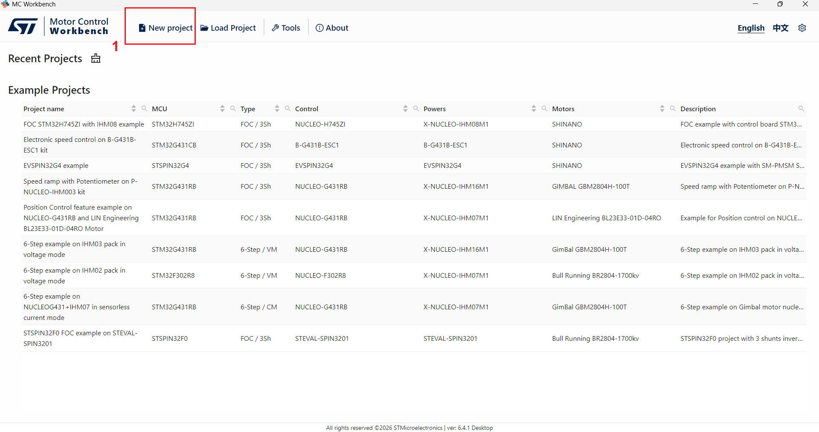Screen dimensions: 819x432
Task: Search the Control column magnifier icon
Action: click(x=416, y=109)
